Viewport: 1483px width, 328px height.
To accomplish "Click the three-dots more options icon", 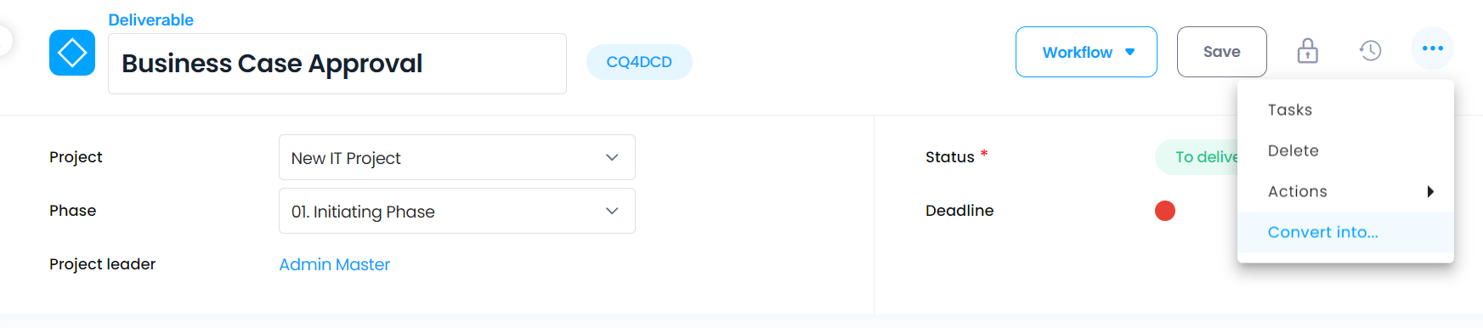I will pos(1433,48).
